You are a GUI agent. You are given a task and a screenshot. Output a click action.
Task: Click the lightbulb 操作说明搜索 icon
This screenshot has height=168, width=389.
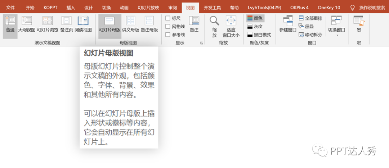coord(352,8)
